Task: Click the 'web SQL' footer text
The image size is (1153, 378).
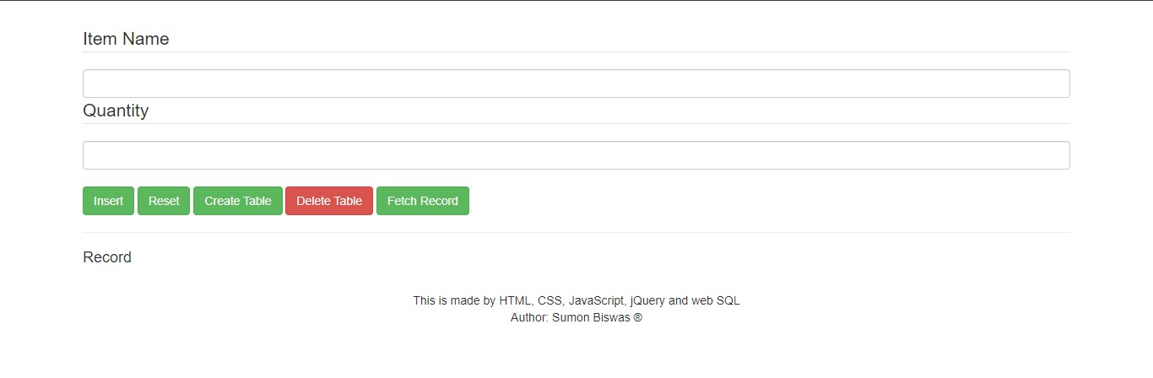Action: [x=716, y=300]
